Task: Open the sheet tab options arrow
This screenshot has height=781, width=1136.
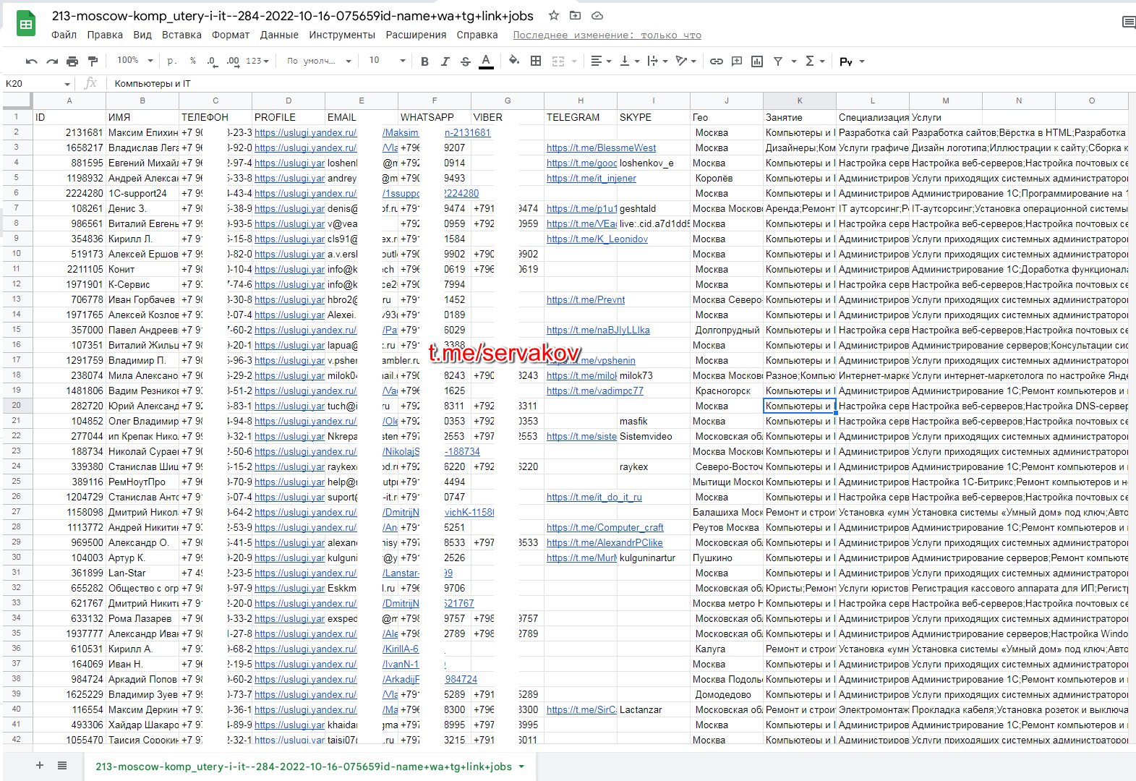Action: (521, 767)
